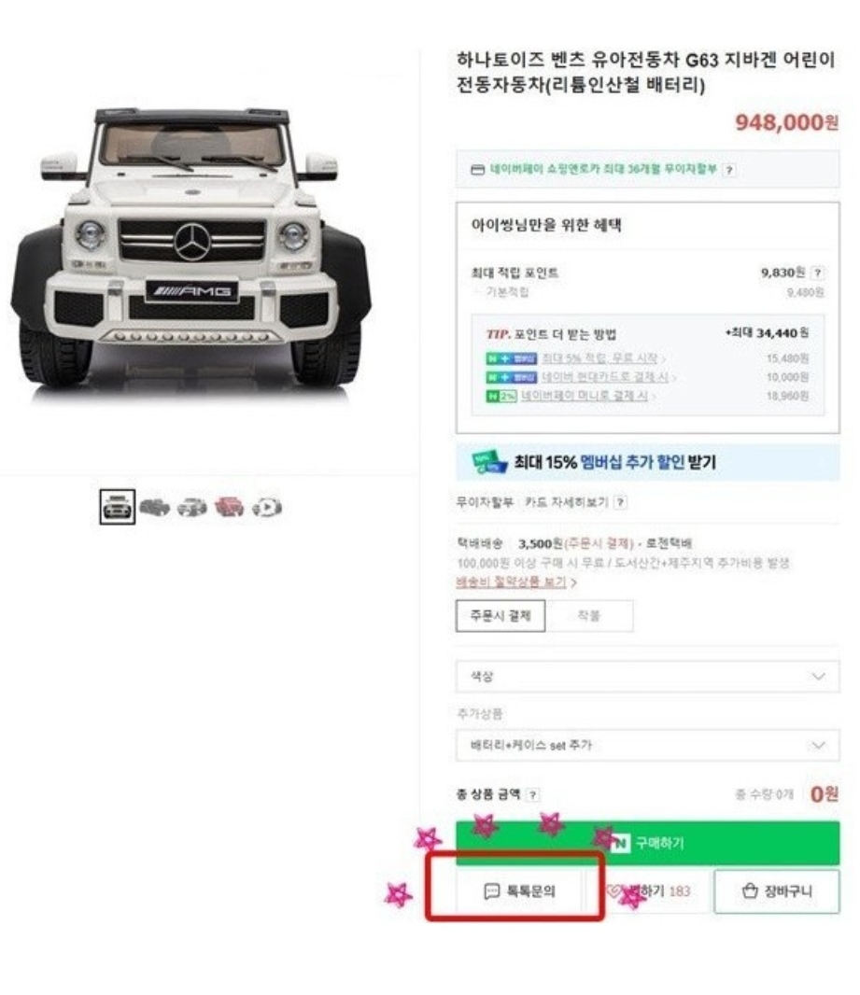Image resolution: width=860 pixels, height=995 pixels.
Task: Click the 톡톡문의 chat inquiry button
Action: pos(518,891)
